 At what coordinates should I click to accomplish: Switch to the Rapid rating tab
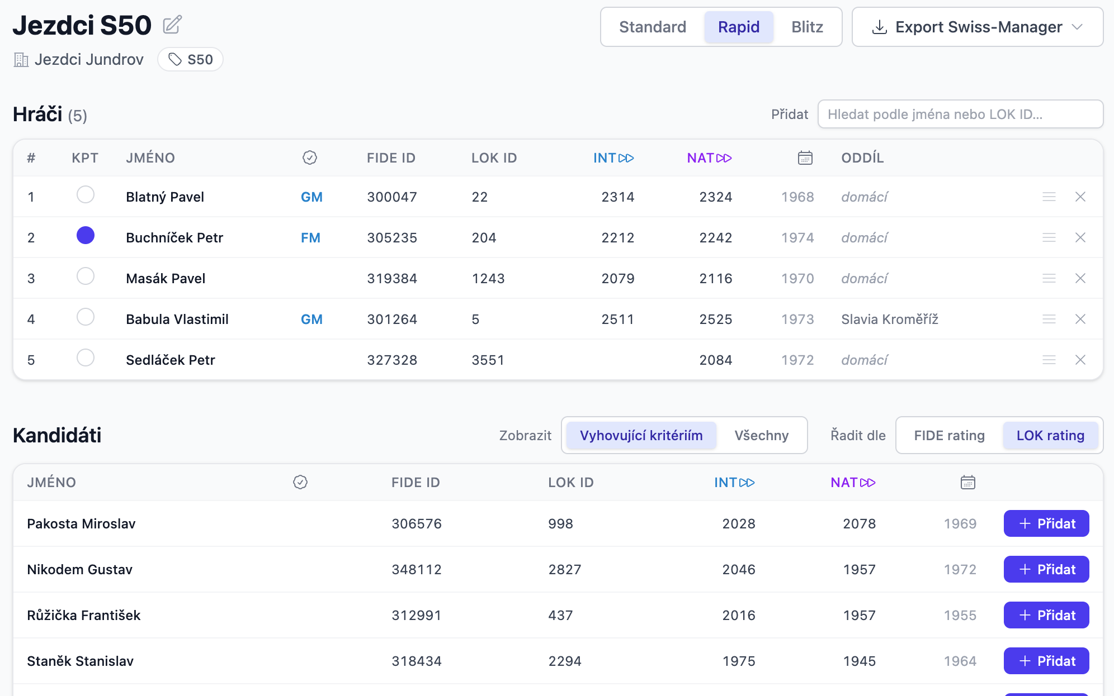tap(739, 27)
